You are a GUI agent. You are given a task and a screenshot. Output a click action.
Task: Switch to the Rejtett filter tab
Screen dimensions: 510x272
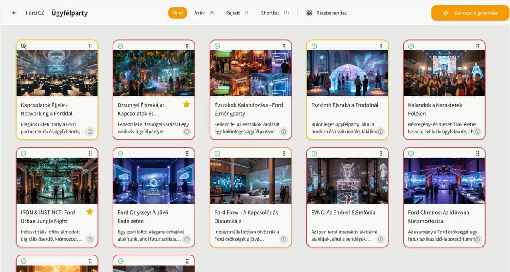tap(238, 13)
